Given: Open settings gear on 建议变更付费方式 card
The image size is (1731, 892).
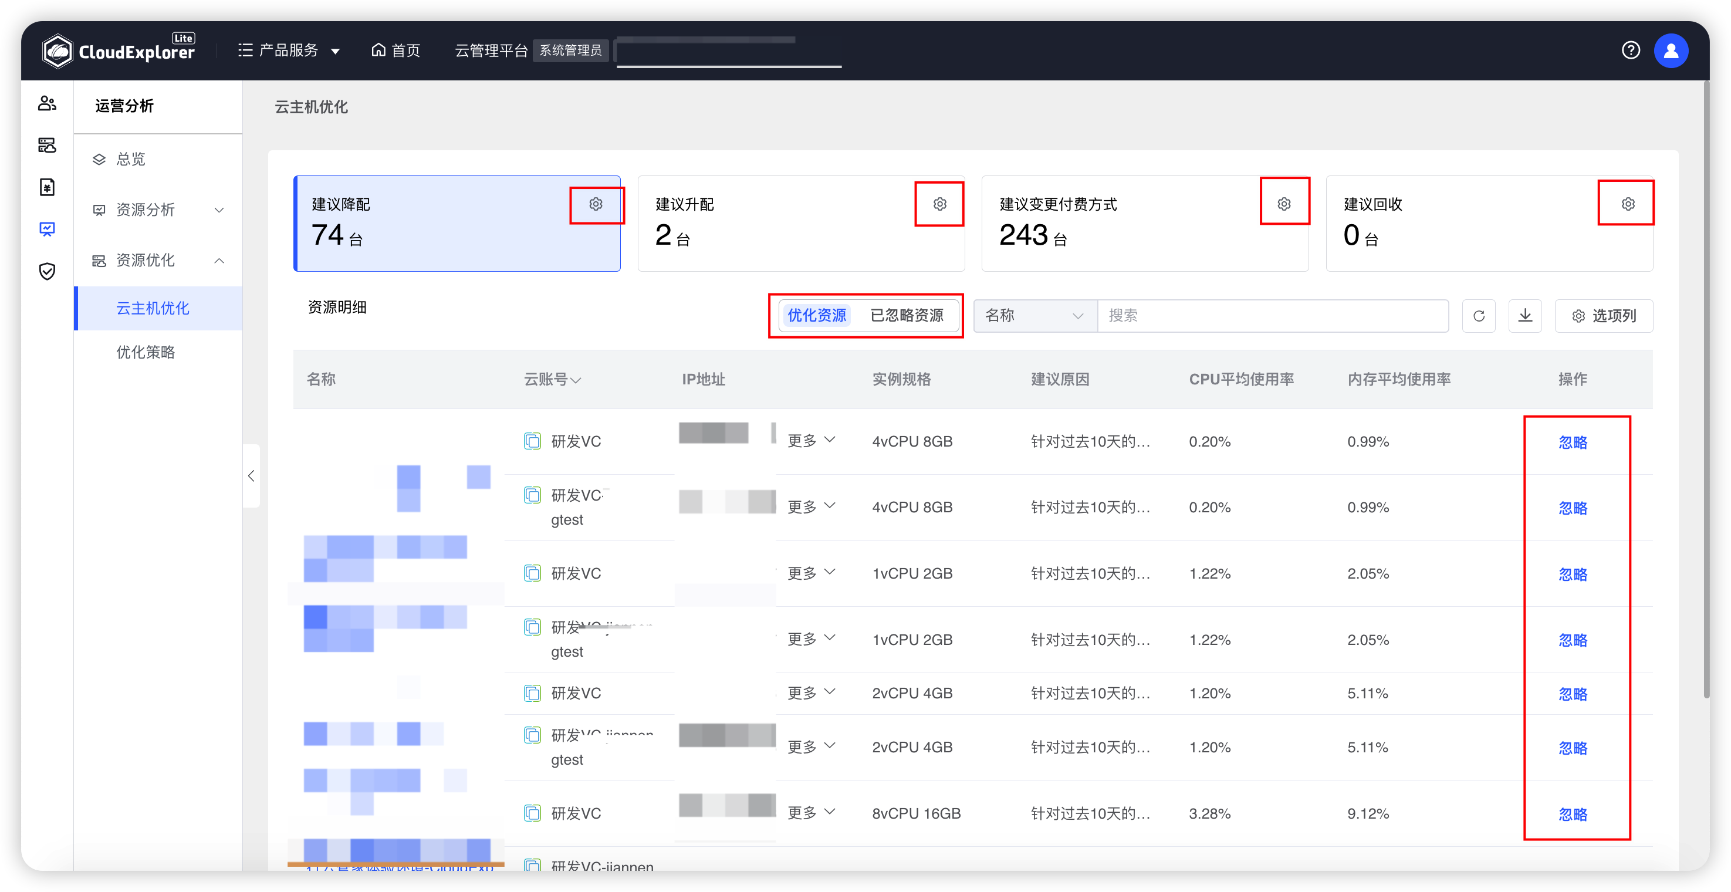Looking at the screenshot, I should tap(1284, 204).
